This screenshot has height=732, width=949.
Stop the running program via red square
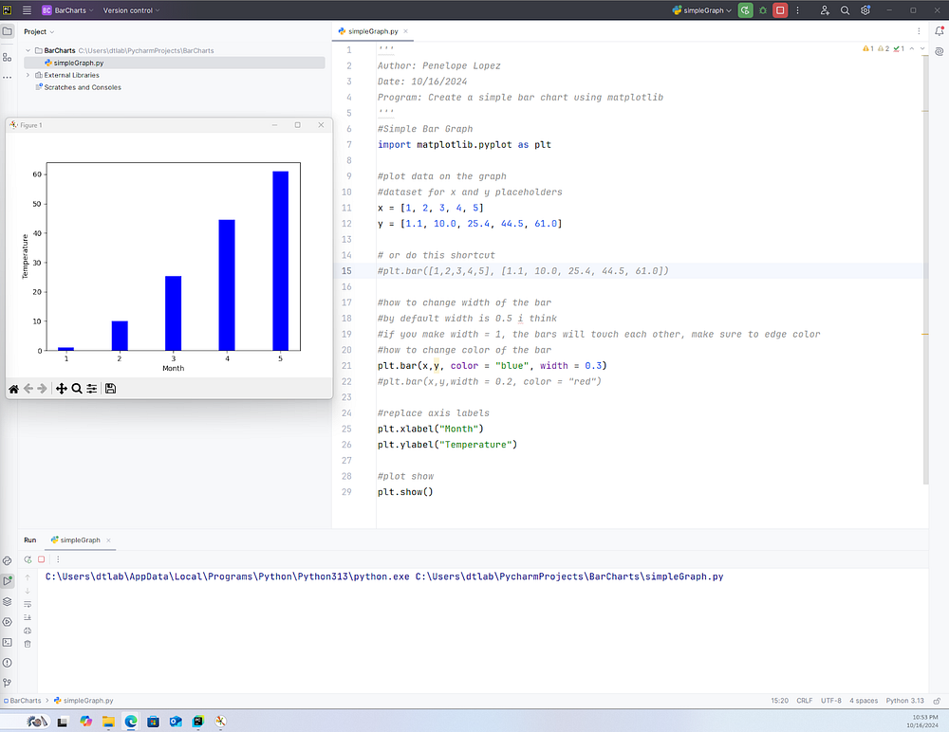[x=780, y=10]
